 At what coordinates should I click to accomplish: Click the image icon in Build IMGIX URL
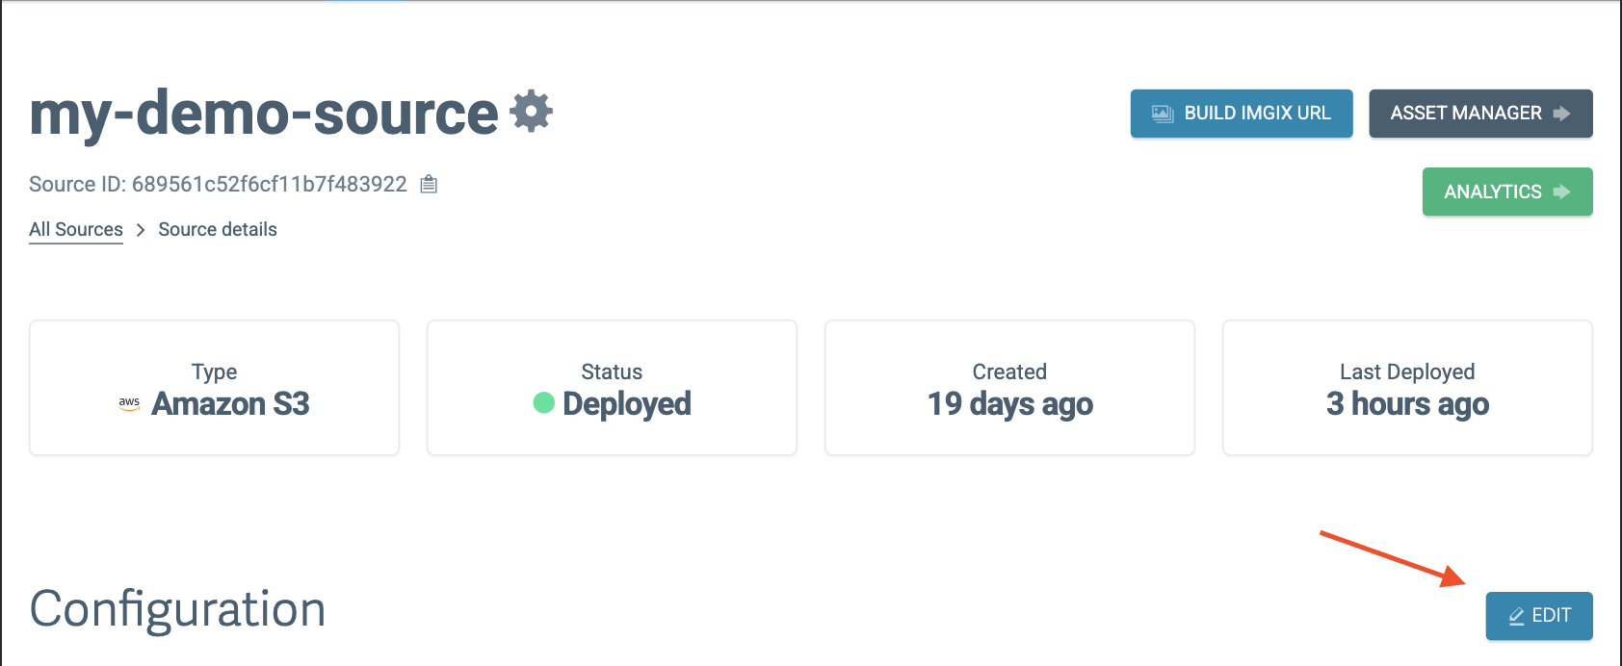tap(1163, 114)
